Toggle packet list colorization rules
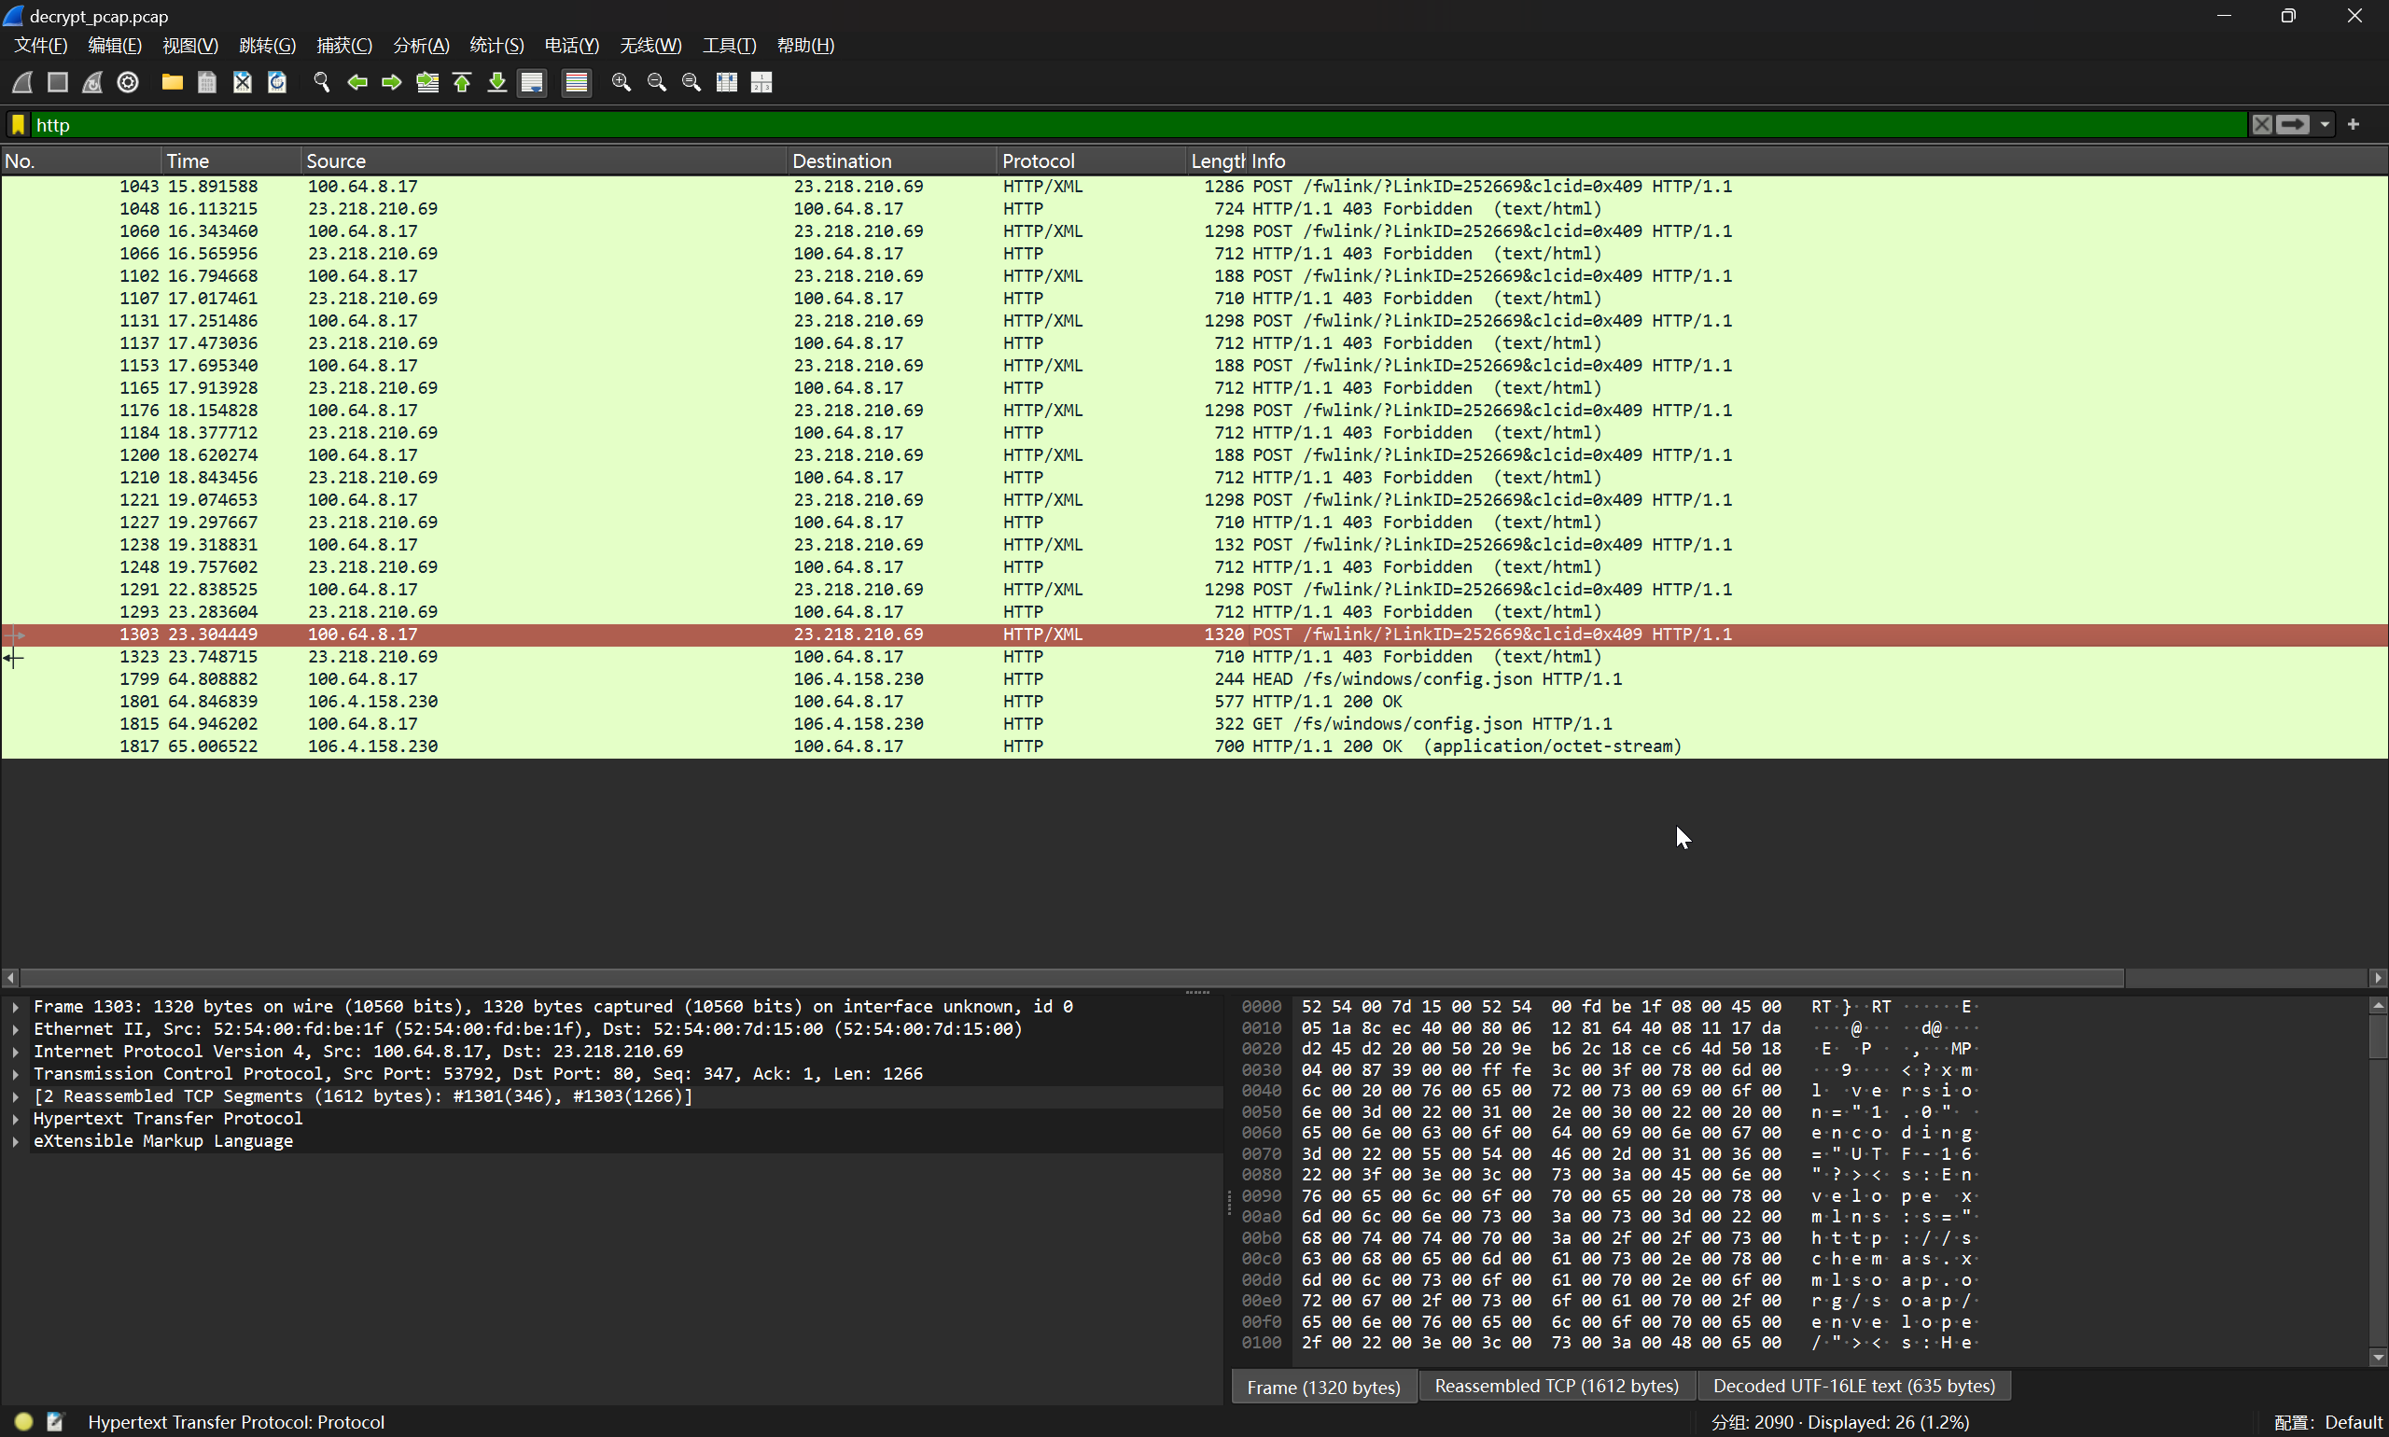 tap(576, 82)
